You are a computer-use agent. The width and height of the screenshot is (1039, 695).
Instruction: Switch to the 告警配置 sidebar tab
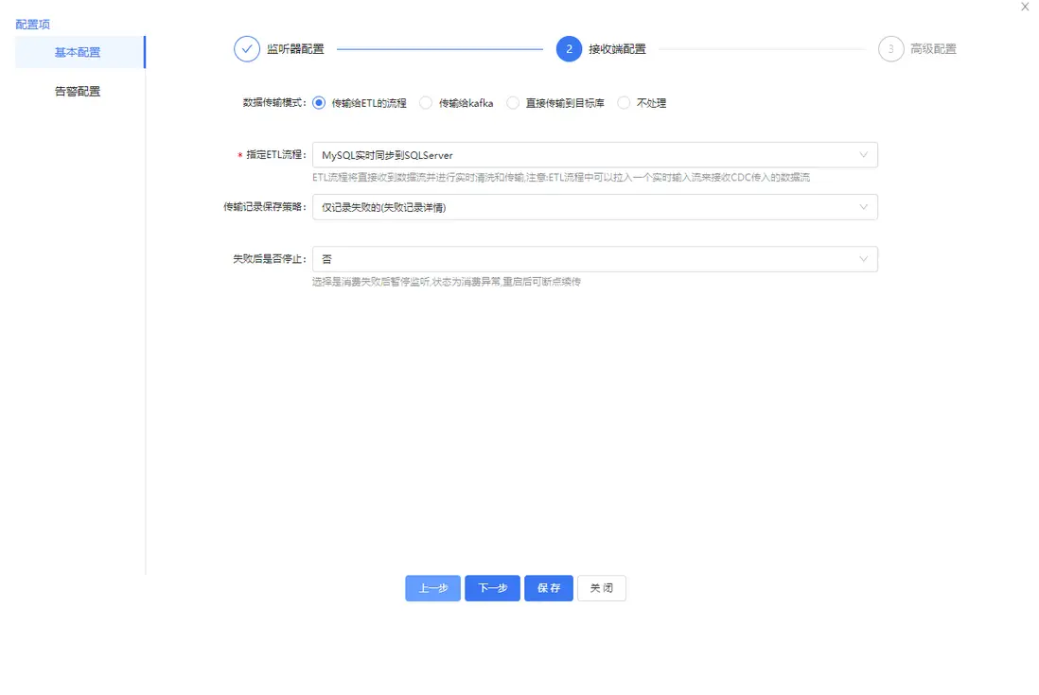click(79, 91)
